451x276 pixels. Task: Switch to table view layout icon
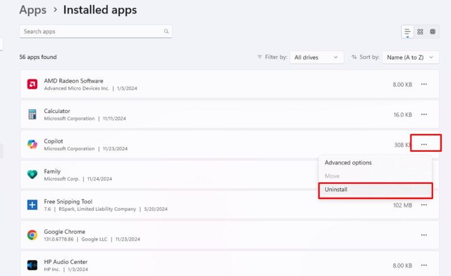[x=432, y=32]
